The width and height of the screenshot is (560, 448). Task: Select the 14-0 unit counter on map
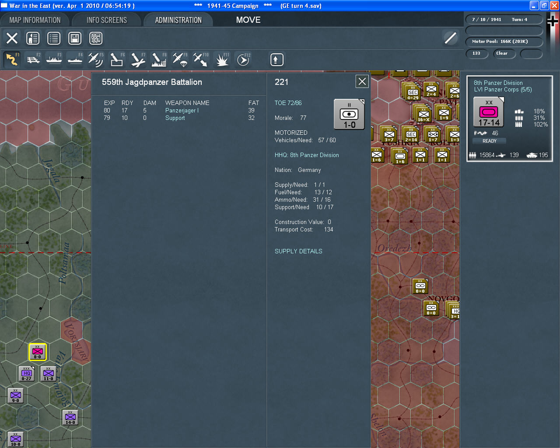pyautogui.click(x=70, y=417)
